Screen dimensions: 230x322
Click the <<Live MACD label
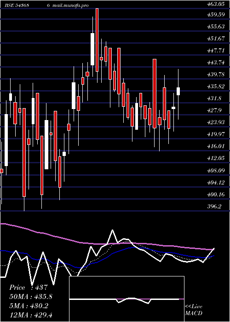pos(194,310)
